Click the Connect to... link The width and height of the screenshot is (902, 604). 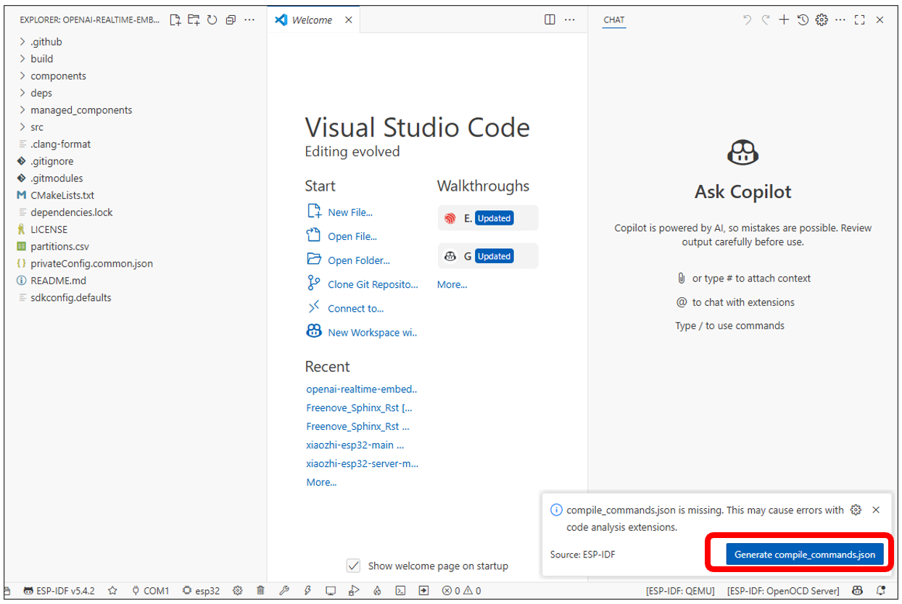(356, 308)
